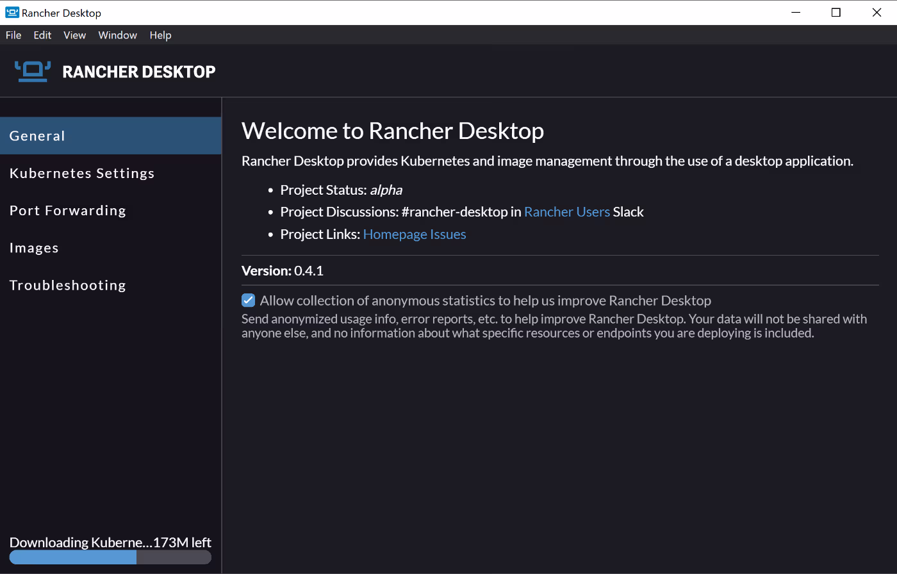Open the Port Forwarding section

(x=67, y=210)
